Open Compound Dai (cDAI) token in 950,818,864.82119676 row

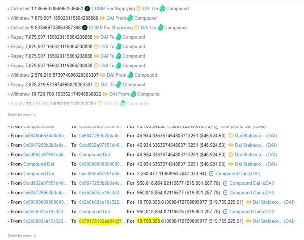click(252, 212)
